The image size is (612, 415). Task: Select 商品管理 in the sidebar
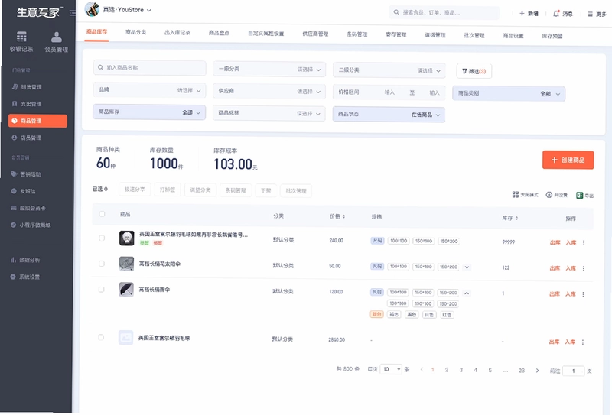coord(37,121)
